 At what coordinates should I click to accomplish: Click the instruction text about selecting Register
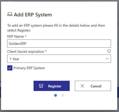tap(56, 28)
